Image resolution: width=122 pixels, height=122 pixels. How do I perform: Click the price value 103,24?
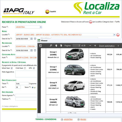(109, 55)
